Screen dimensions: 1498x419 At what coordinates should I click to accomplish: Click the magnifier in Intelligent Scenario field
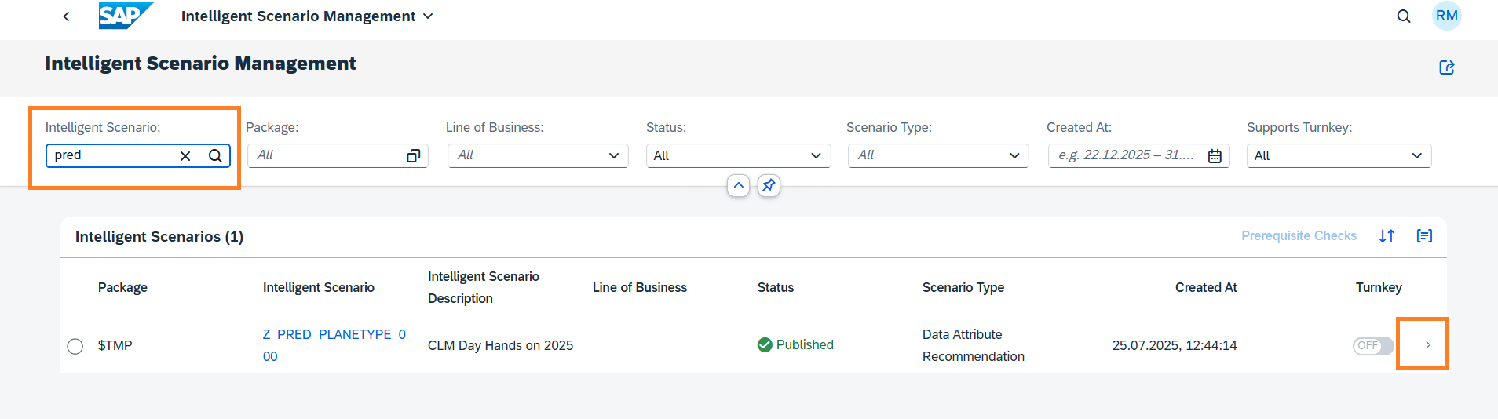215,156
